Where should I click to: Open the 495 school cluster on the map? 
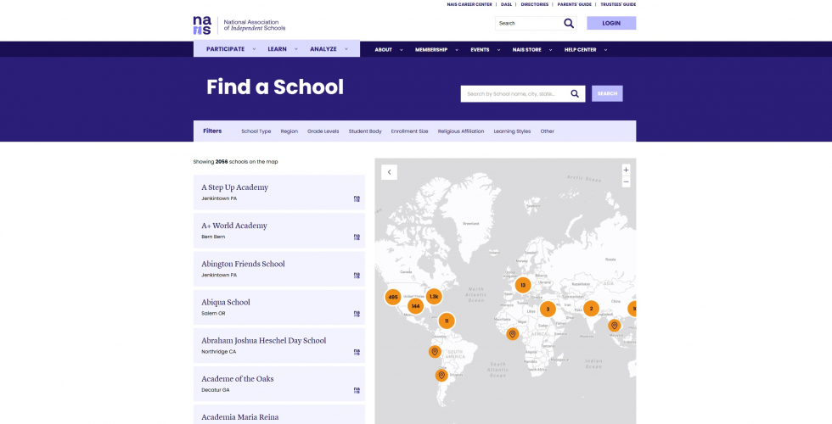click(x=392, y=298)
